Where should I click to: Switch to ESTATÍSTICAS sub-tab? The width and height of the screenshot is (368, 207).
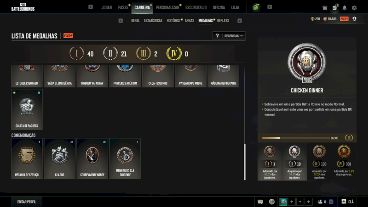pyautogui.click(x=153, y=21)
